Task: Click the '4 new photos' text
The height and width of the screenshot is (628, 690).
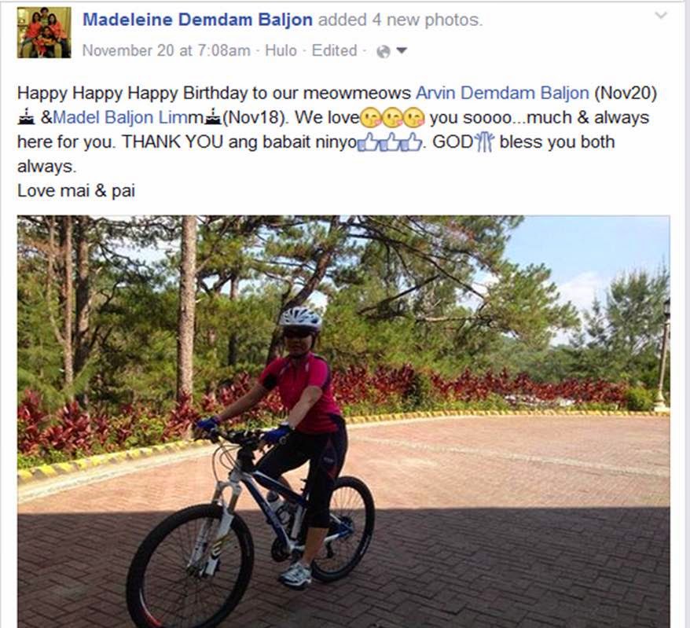Action: (x=427, y=20)
